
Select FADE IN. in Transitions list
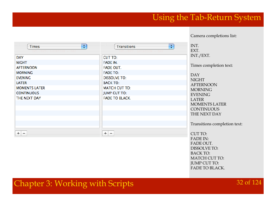pyautogui.click(x=145, y=63)
